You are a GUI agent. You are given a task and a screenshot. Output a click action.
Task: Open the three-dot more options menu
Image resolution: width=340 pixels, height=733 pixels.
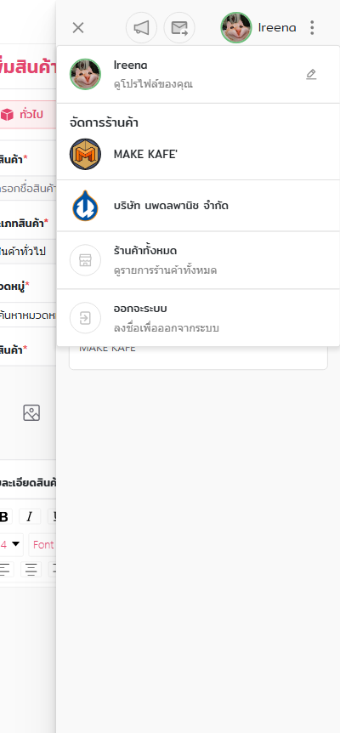coord(312,28)
